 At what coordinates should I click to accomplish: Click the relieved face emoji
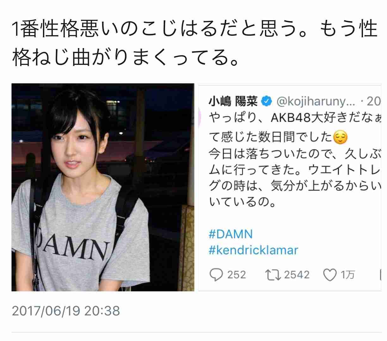pyautogui.click(x=340, y=137)
